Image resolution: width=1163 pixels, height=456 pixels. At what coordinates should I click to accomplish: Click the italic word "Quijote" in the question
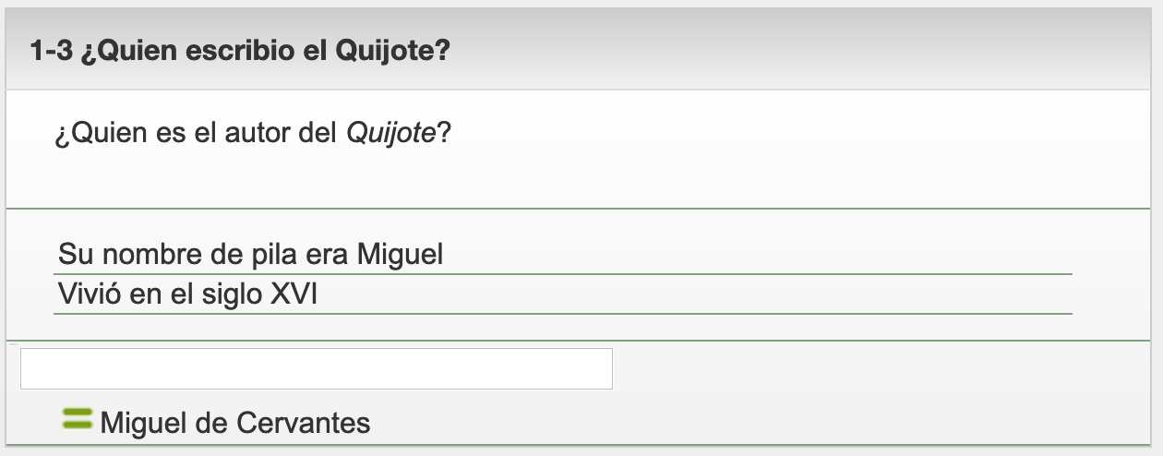390,134
